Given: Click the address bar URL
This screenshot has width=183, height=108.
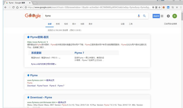Looking at the screenshot, I should click(89, 7).
